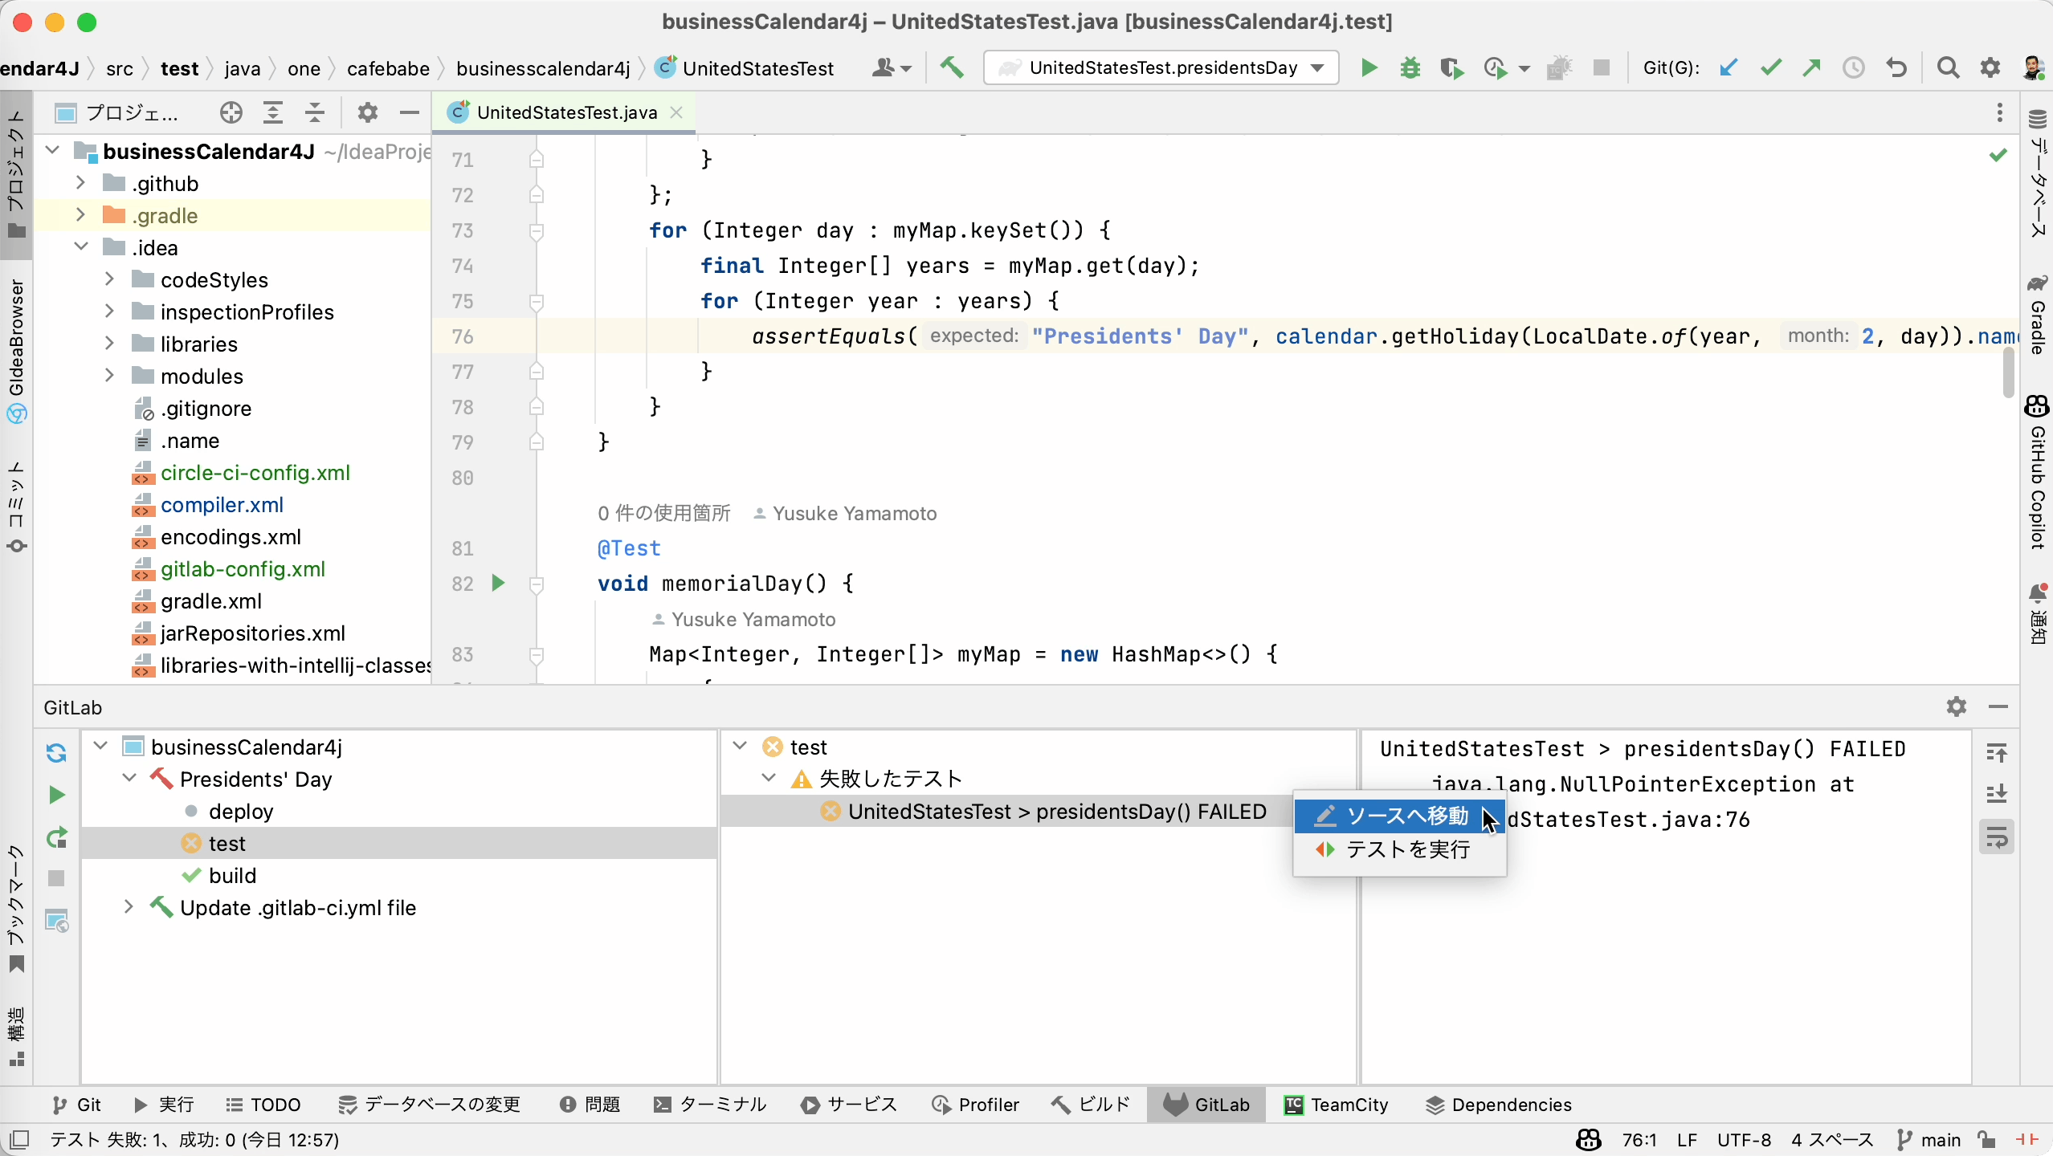This screenshot has width=2053, height=1156.
Task: Open the Terminal tool window tab
Action: coord(710,1105)
